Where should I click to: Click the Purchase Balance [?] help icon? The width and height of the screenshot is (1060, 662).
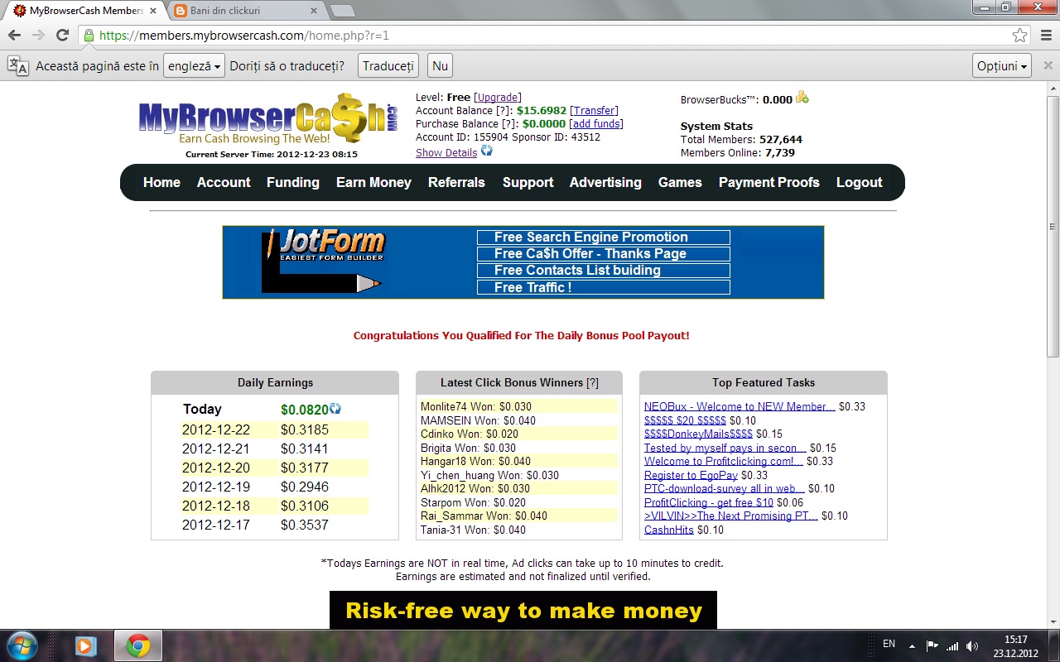(509, 123)
